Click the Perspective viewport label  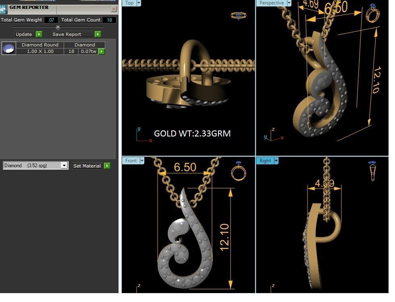coord(272,3)
